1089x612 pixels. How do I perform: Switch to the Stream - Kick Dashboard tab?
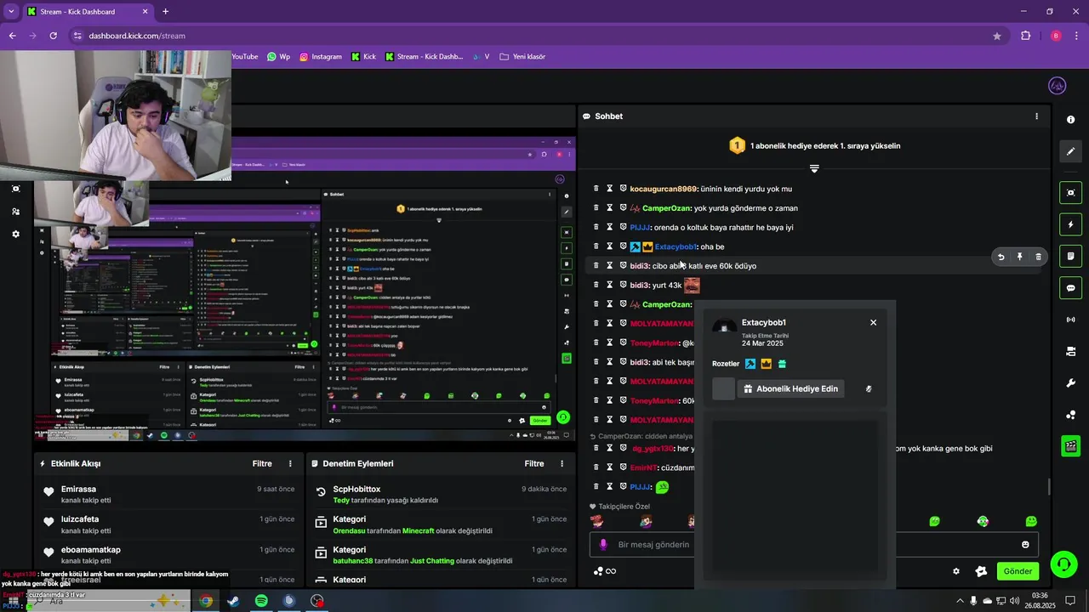coord(88,12)
